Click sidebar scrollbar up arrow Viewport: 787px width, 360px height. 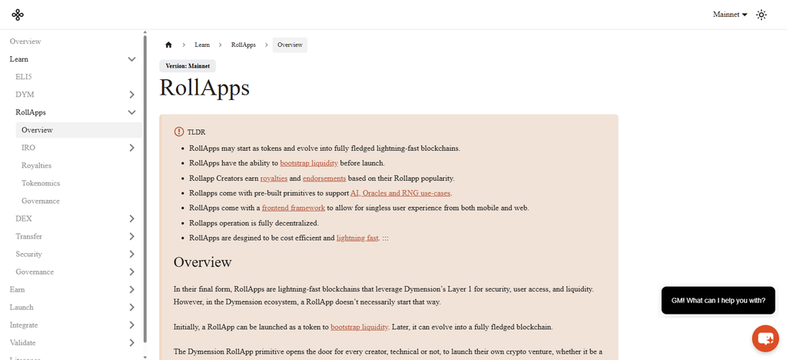pos(145,32)
